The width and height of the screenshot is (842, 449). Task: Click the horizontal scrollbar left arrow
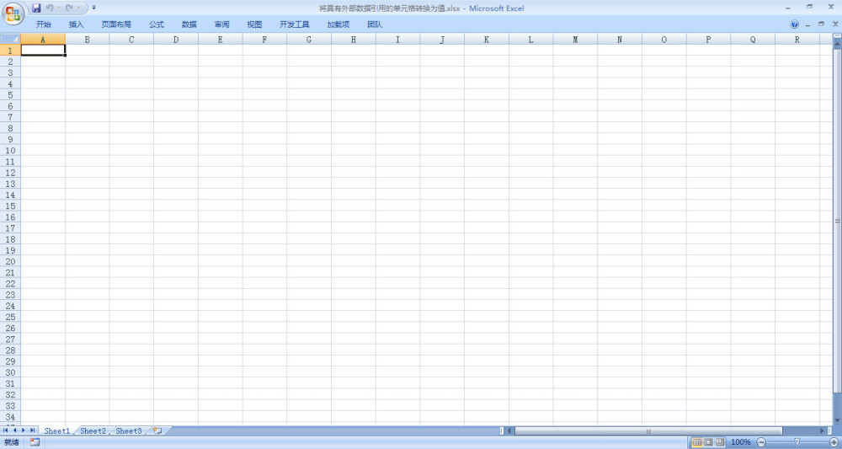511,430
